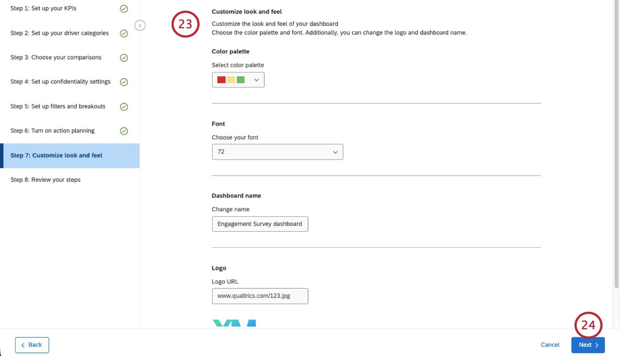Open the Choose your font dropdown
Screen dimensions: 620x356
[x=277, y=152]
